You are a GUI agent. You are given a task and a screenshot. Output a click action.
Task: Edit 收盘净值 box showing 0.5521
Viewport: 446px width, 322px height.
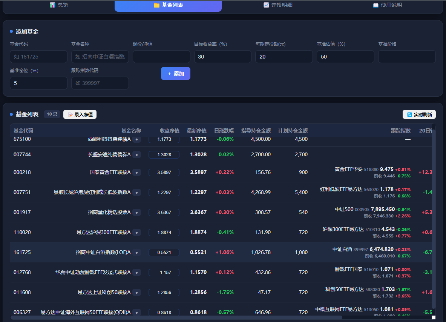coord(164,252)
